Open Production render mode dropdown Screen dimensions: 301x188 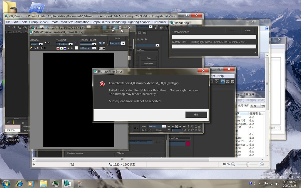[123, 43]
